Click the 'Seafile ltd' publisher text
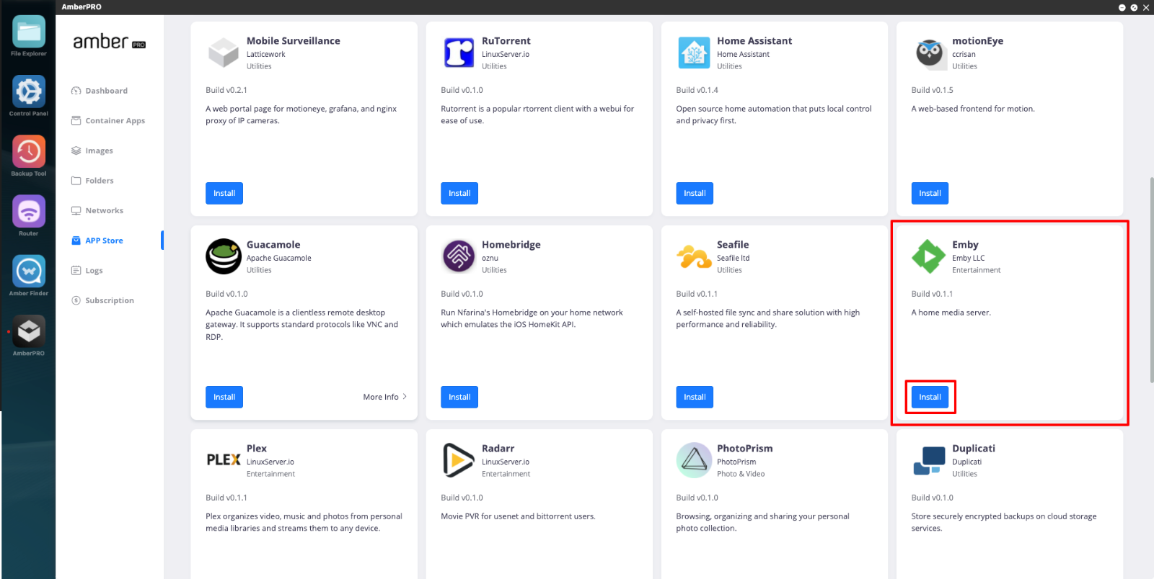Screen dimensions: 1154x579 [733, 258]
